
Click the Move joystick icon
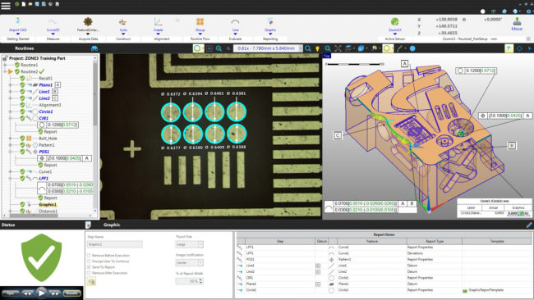tap(517, 21)
